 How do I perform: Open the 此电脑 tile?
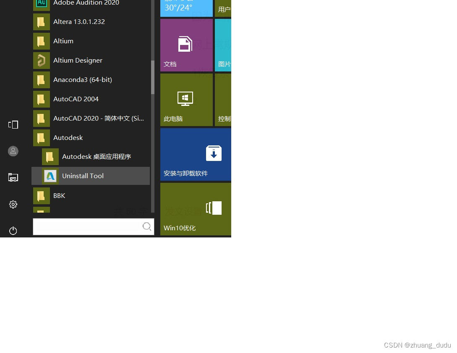coord(186,100)
